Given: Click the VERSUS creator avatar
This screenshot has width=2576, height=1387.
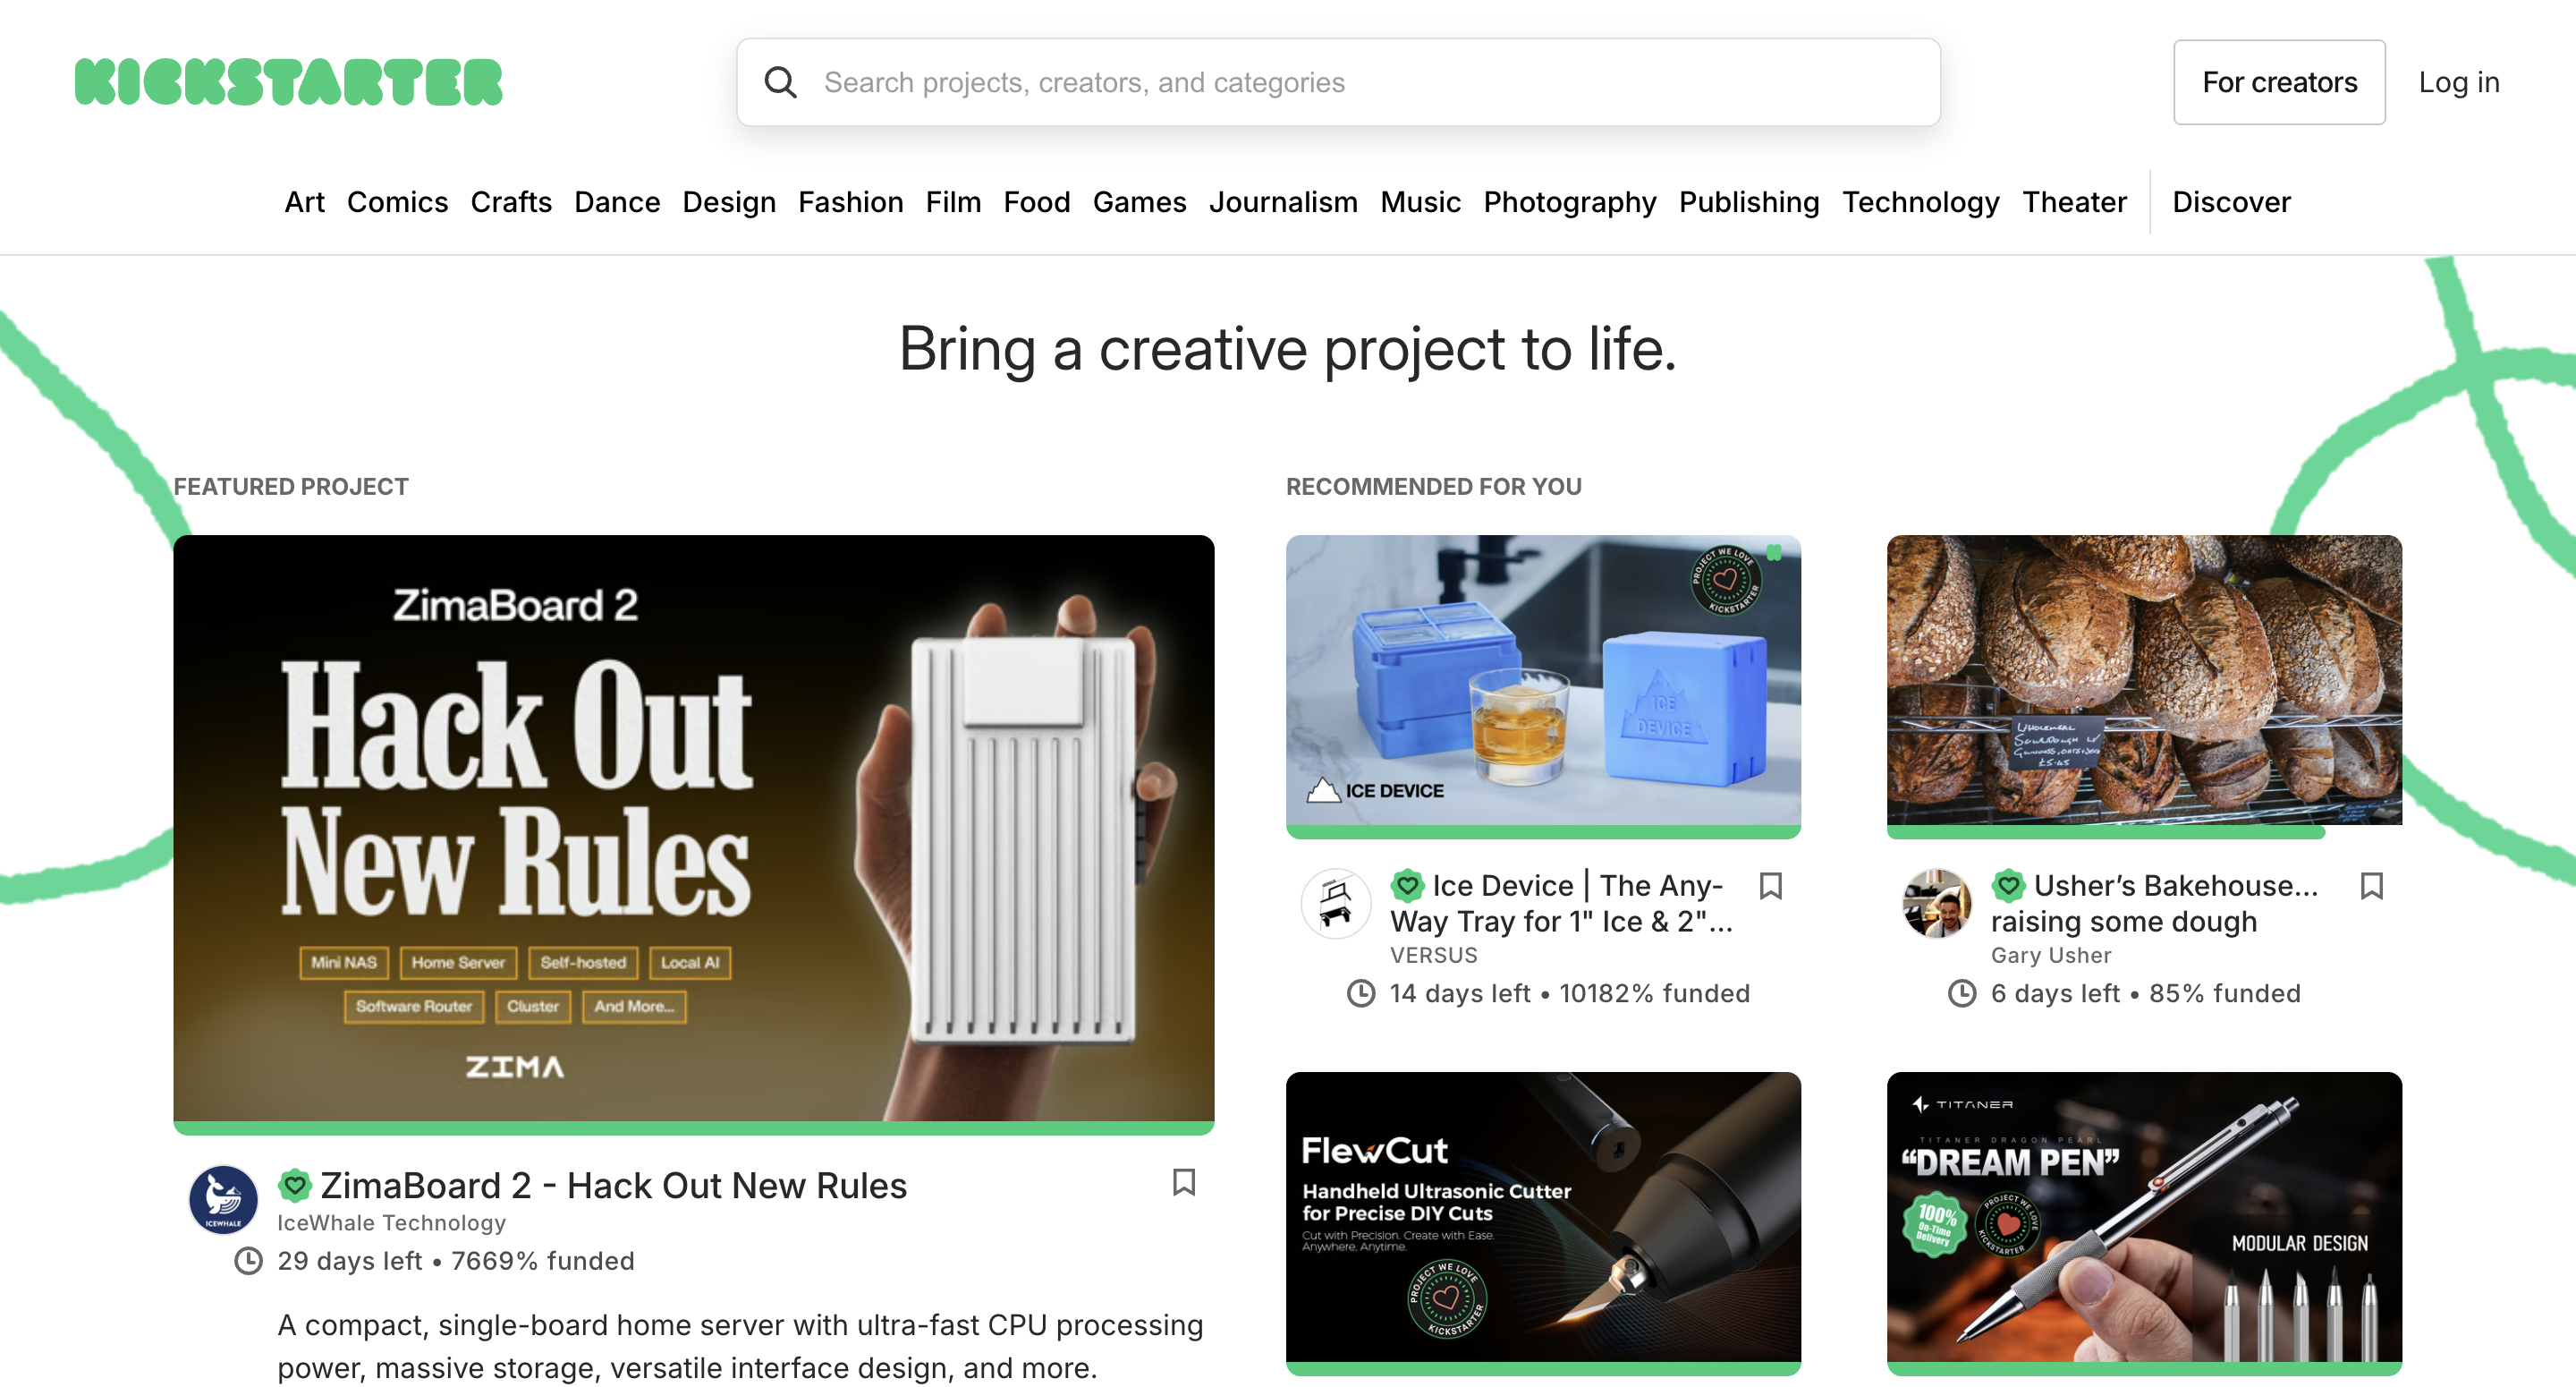Looking at the screenshot, I should pyautogui.click(x=1336, y=903).
